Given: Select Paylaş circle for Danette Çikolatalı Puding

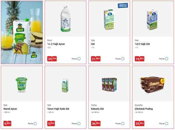Looking at the screenshot, I should (166, 124).
